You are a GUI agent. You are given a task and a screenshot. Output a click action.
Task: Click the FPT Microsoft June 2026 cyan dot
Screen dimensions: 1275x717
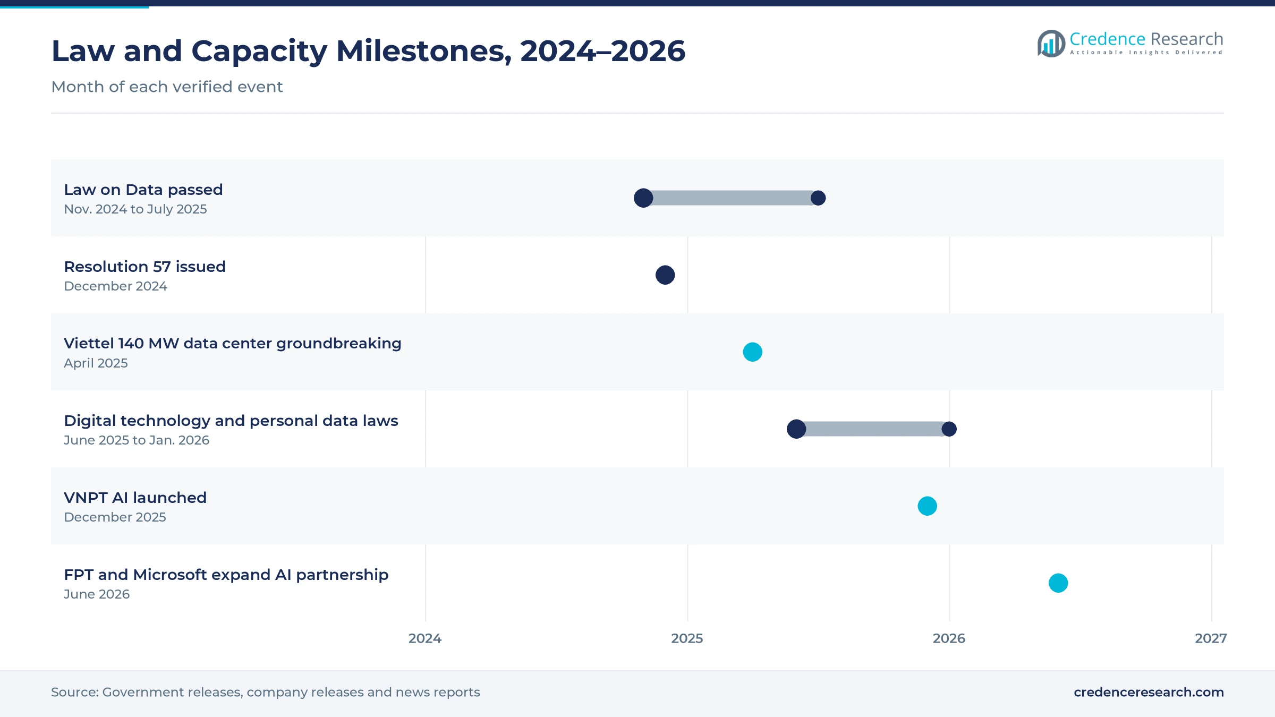(x=1058, y=583)
